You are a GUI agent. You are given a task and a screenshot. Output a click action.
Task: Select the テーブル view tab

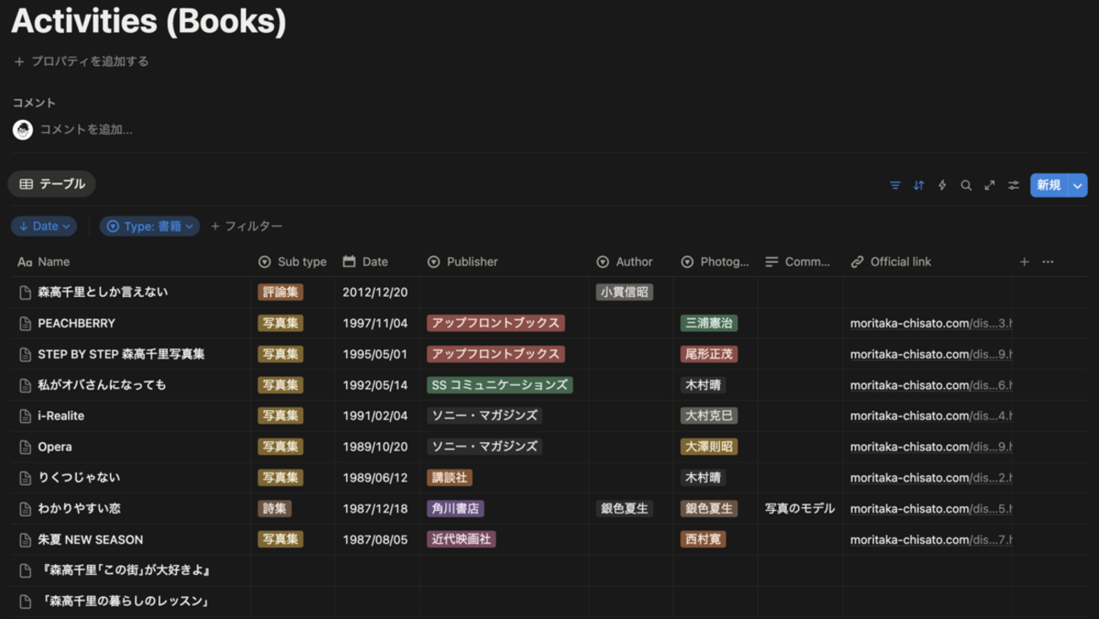coord(52,184)
